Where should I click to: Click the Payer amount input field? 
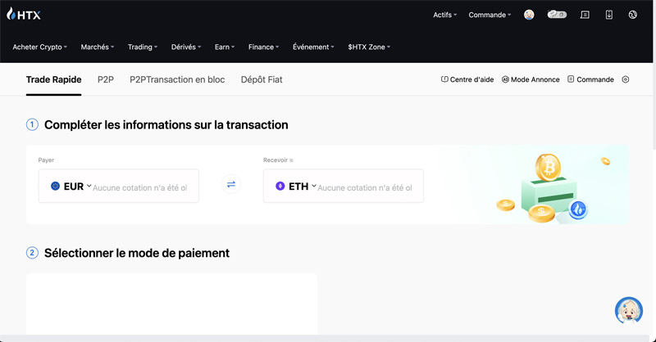[x=140, y=187]
